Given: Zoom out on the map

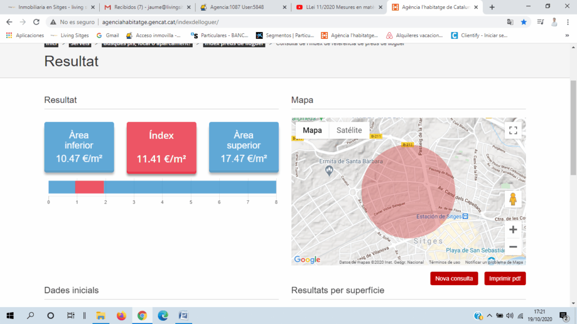Looking at the screenshot, I should click(x=513, y=247).
